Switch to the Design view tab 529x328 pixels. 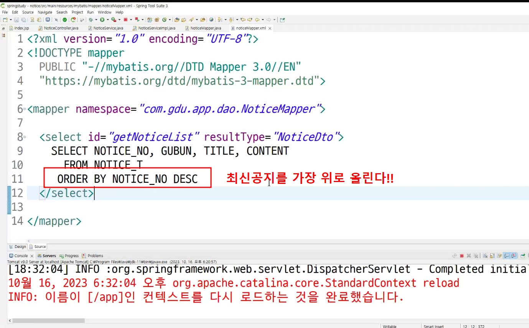point(18,247)
